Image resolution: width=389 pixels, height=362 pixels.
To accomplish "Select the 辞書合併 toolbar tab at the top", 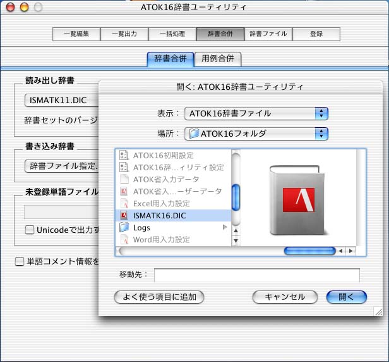I will pos(220,34).
